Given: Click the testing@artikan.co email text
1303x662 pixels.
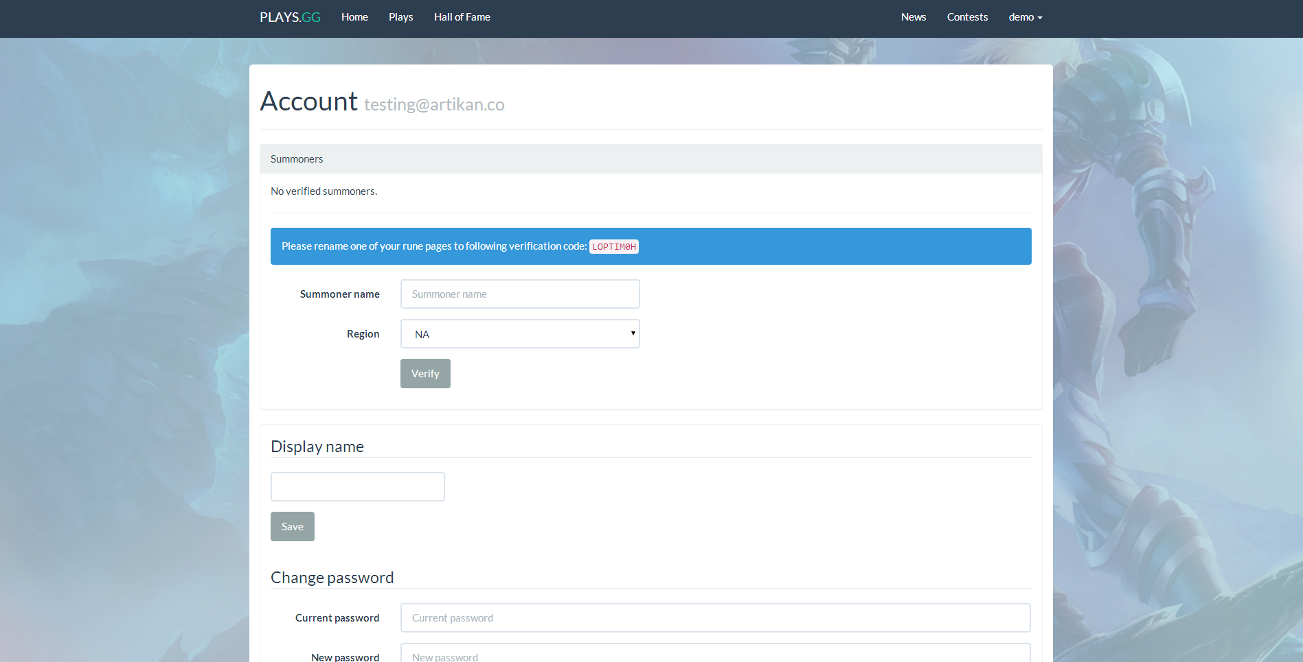Looking at the screenshot, I should (434, 104).
